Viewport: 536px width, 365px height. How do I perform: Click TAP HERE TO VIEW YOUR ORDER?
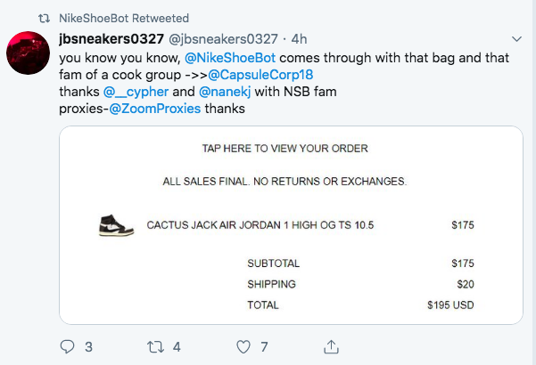284,148
